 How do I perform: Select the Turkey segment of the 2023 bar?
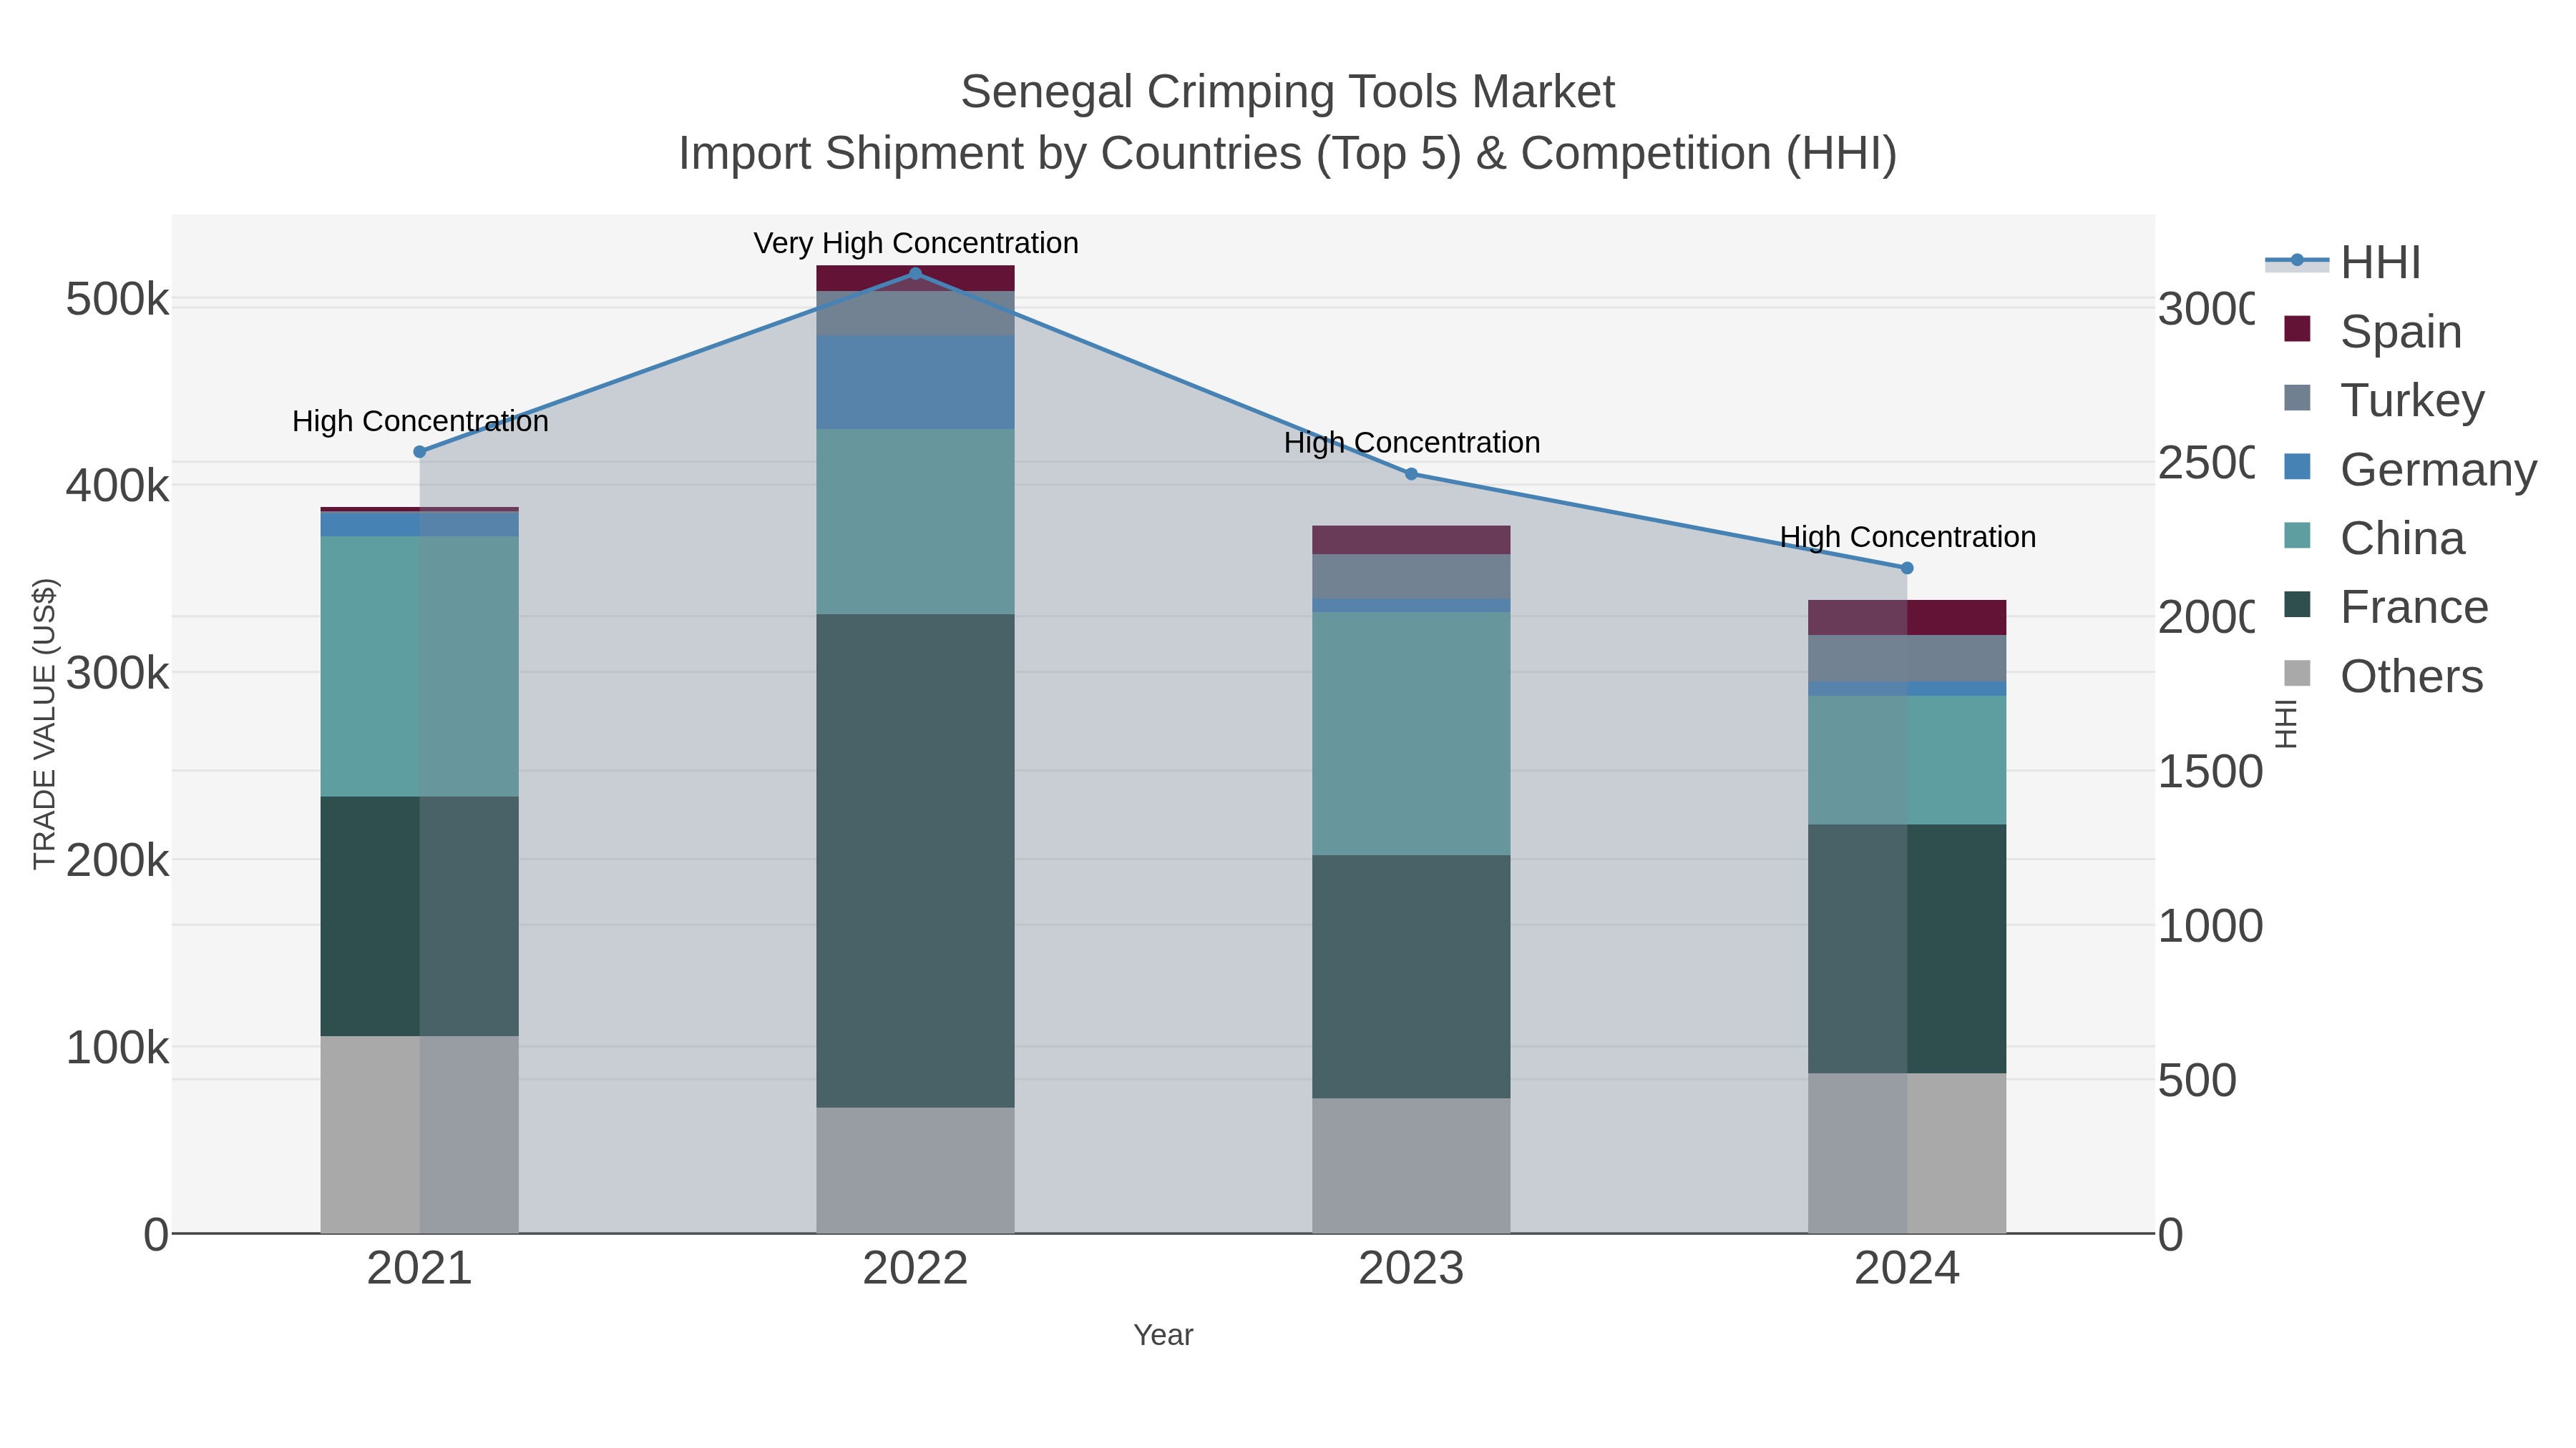click(x=1411, y=576)
